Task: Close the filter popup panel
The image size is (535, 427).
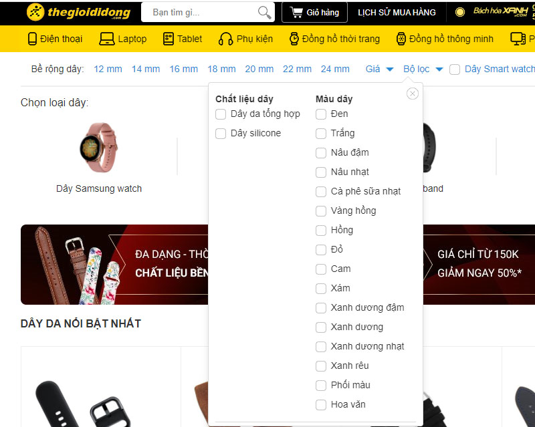Action: [x=413, y=94]
